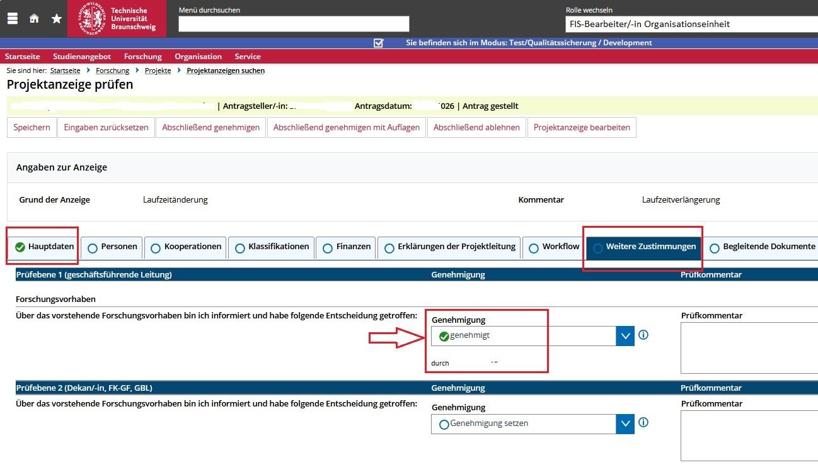This screenshot has height=465, width=818.
Task: Open Erklärungen der Projektleitung tab
Action: pyautogui.click(x=449, y=247)
